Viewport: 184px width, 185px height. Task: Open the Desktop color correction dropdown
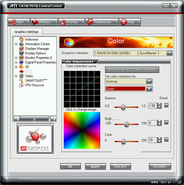pyautogui.click(x=149, y=81)
